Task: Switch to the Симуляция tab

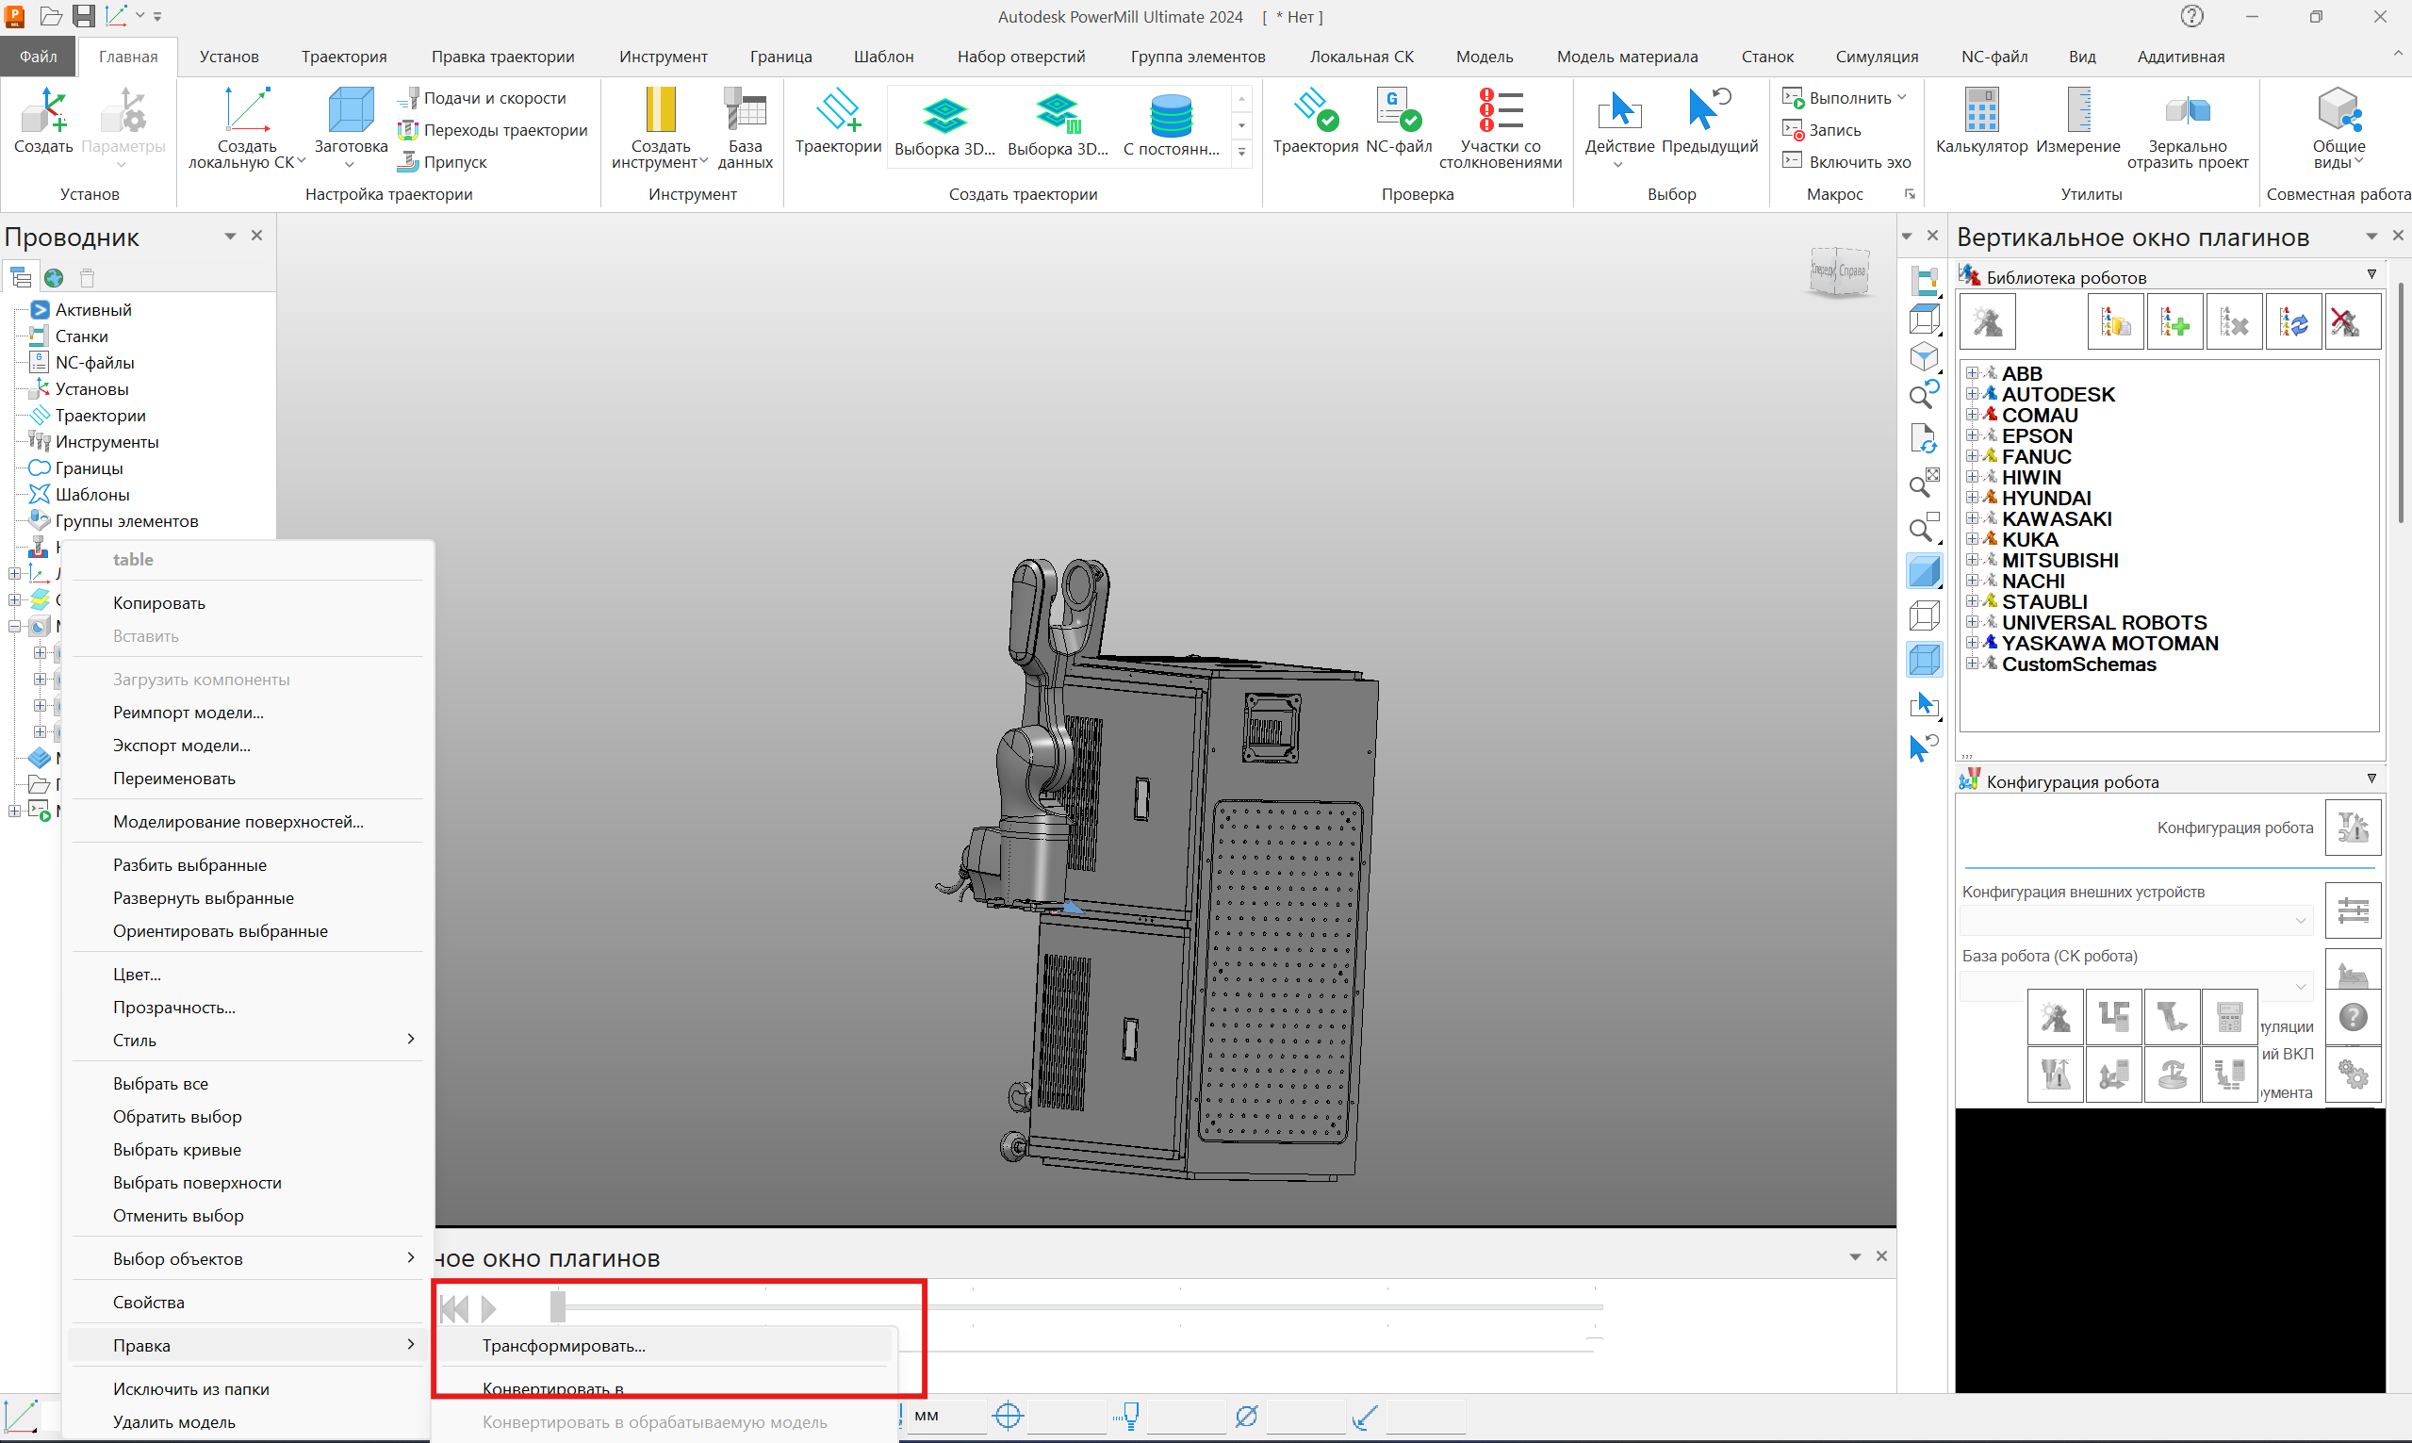Action: 1877,57
